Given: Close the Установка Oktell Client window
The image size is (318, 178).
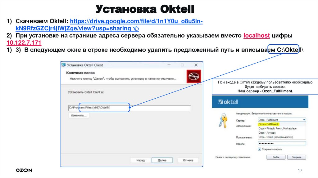Looking at the screenshot, I should tap(196, 65).
